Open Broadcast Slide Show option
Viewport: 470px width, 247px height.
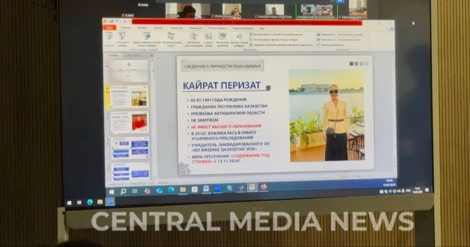pos(145,39)
